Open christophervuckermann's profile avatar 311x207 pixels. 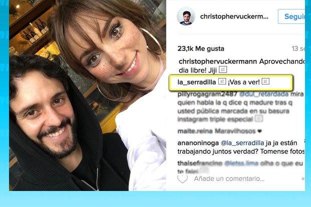[186, 16]
